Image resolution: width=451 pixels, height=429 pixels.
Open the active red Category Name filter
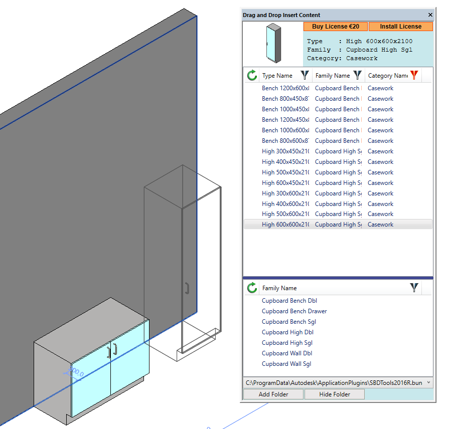point(414,75)
